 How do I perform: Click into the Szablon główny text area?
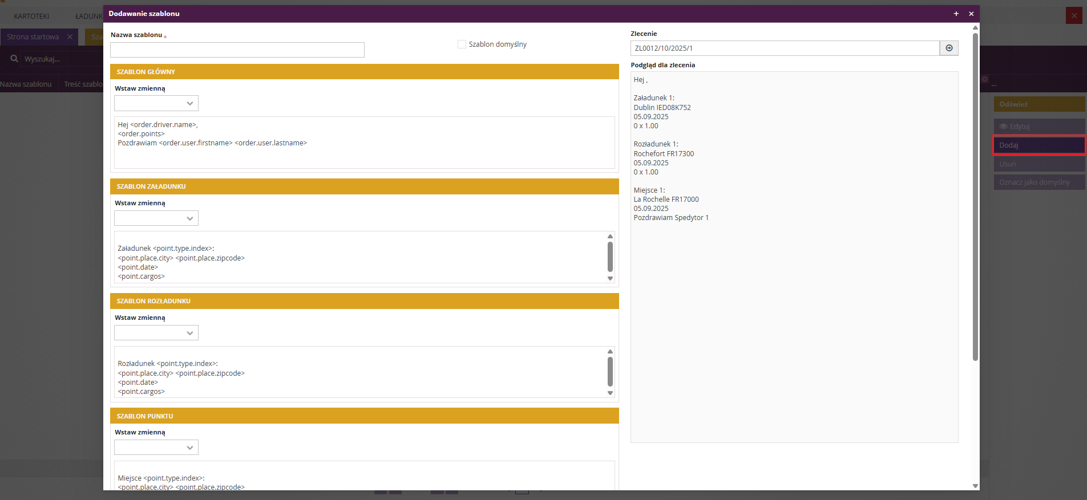click(x=365, y=143)
